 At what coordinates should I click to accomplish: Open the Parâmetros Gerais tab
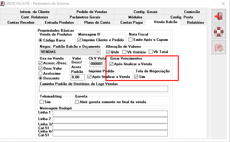pyautogui.click(x=85, y=17)
